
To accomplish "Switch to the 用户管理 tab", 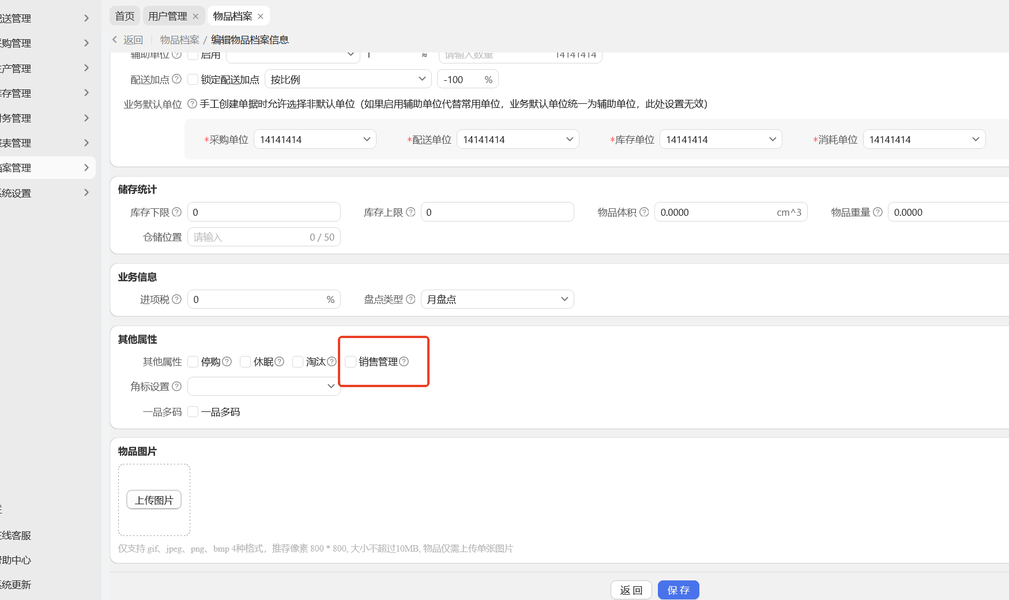I will point(167,16).
